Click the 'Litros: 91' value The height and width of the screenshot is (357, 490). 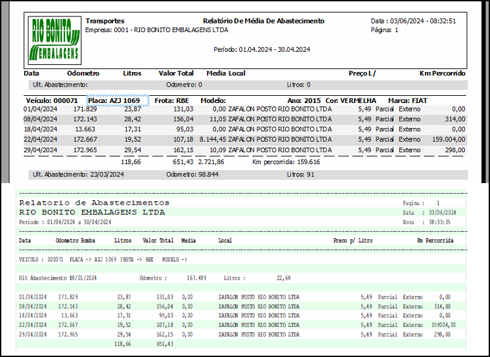click(x=301, y=175)
